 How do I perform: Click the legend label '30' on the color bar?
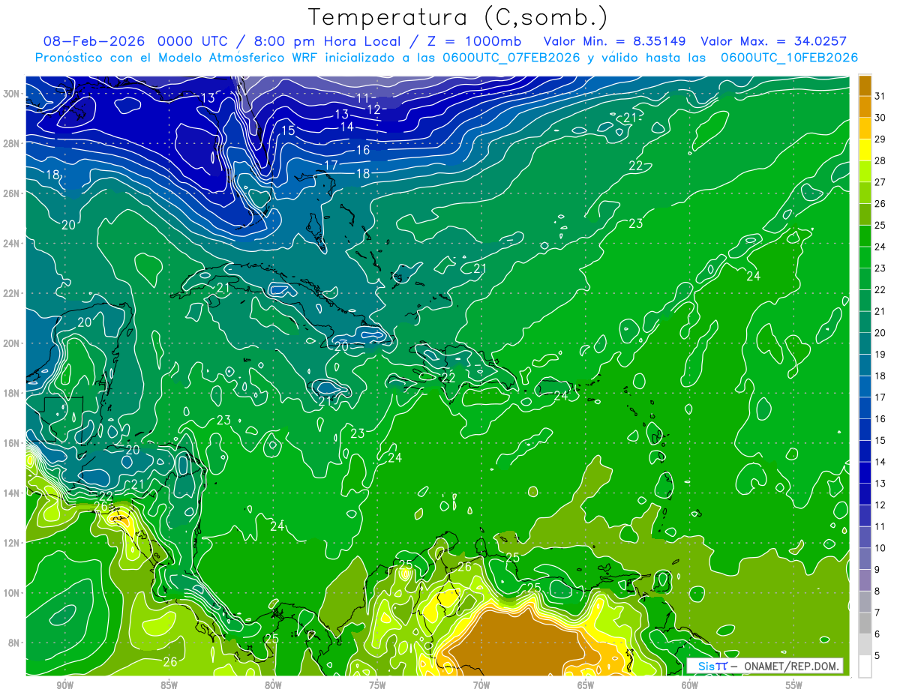point(880,117)
